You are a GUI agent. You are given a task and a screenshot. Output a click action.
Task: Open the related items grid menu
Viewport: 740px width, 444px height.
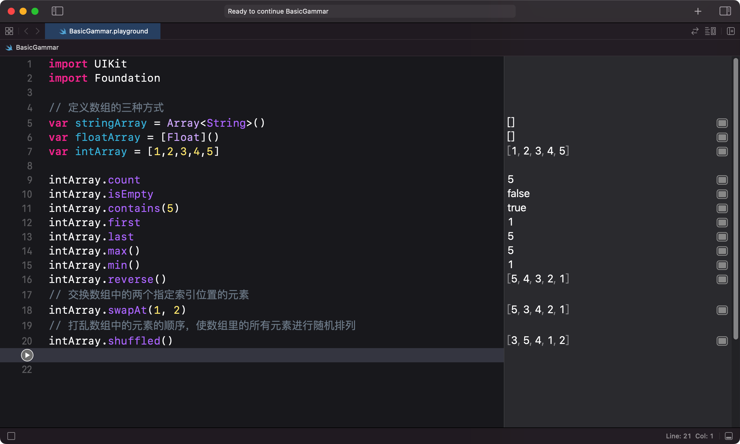click(x=9, y=31)
